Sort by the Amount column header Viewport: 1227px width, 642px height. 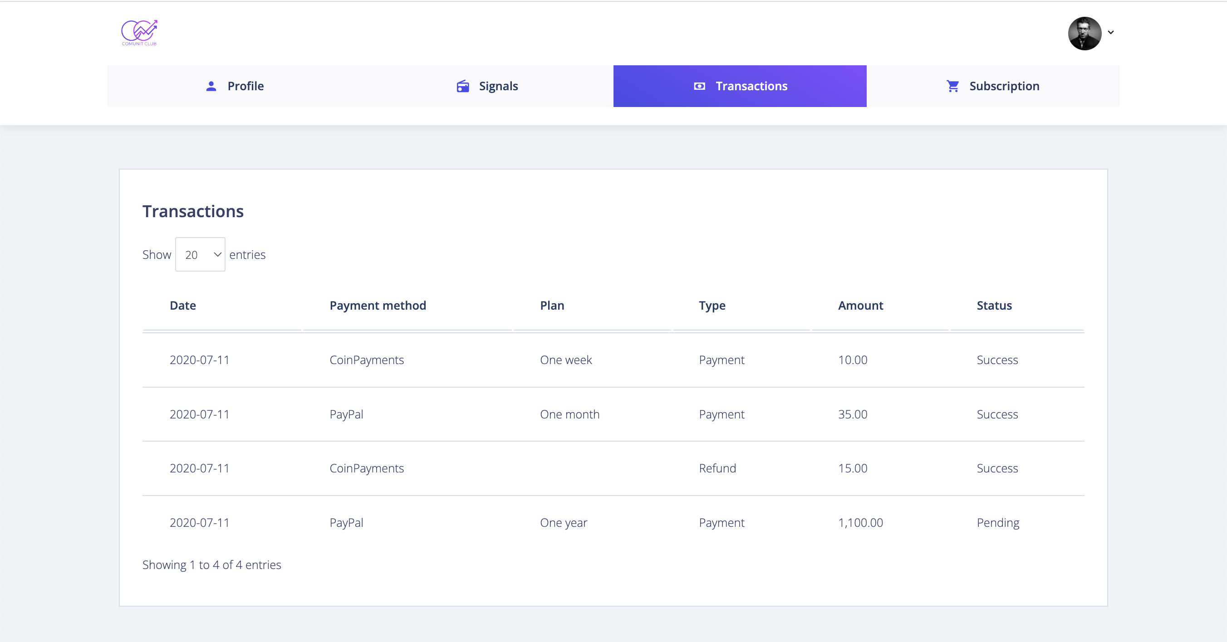click(x=861, y=306)
